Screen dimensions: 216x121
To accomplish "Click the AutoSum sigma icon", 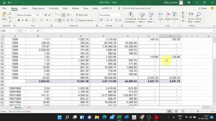I will click(183, 13).
